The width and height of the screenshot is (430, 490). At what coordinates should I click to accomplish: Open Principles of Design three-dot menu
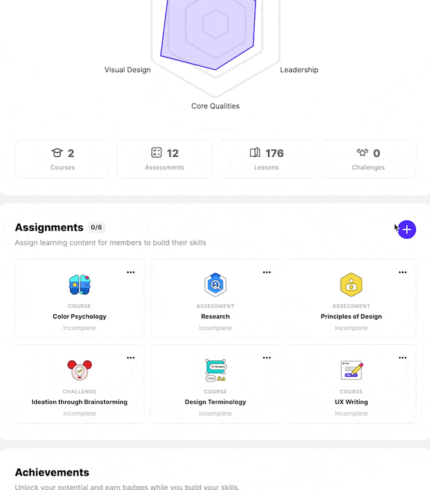(x=402, y=273)
